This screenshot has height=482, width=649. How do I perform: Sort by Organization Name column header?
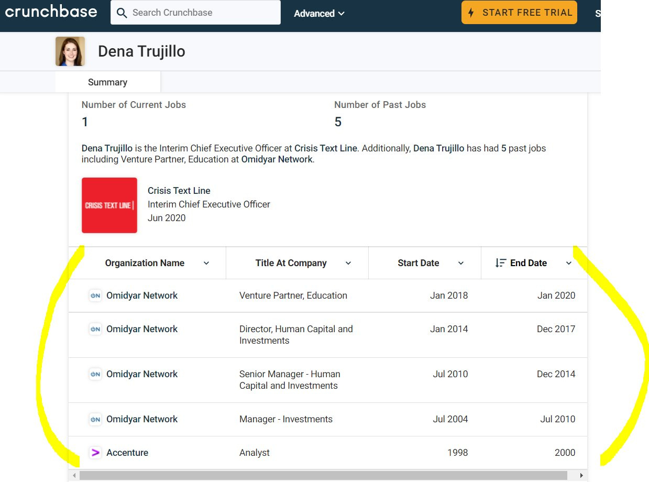point(145,263)
